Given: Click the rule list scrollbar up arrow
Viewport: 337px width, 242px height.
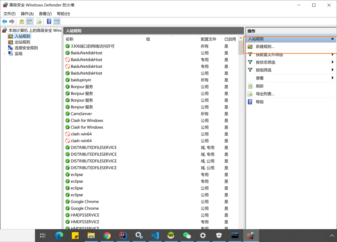Looking at the screenshot, I should click(241, 39).
